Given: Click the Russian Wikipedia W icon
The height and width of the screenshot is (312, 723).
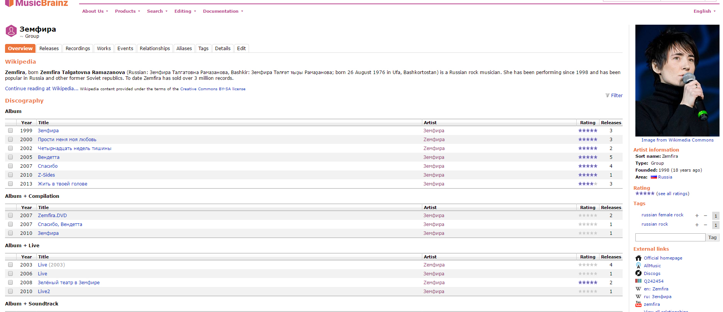Looking at the screenshot, I should click(x=638, y=297).
